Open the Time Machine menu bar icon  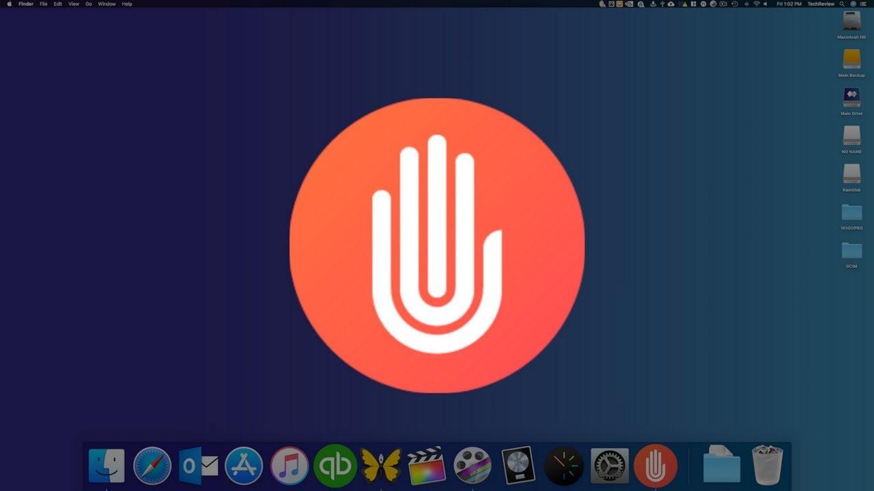(x=735, y=4)
